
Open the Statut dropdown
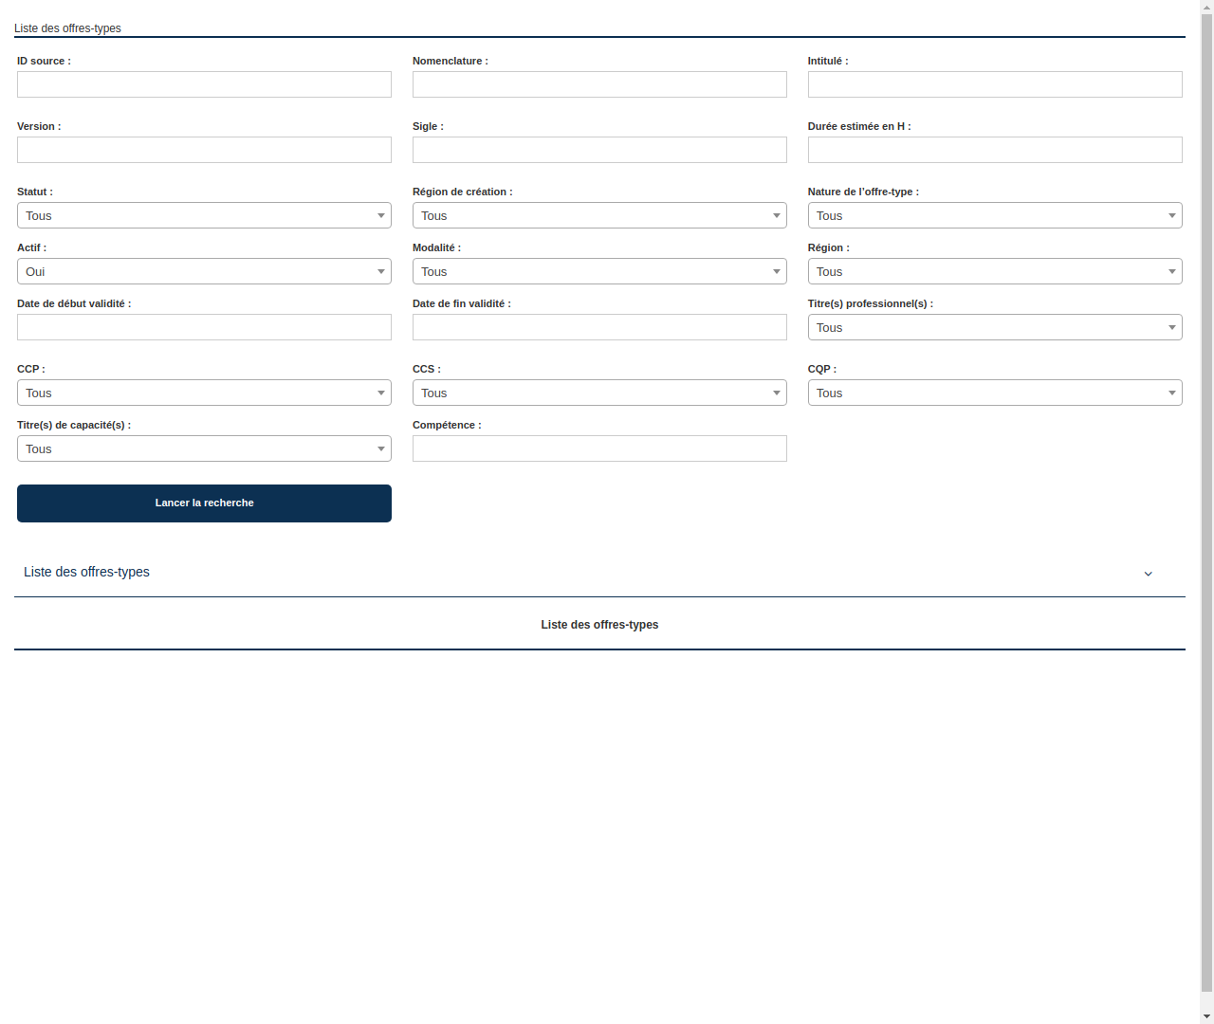pyautogui.click(x=204, y=215)
